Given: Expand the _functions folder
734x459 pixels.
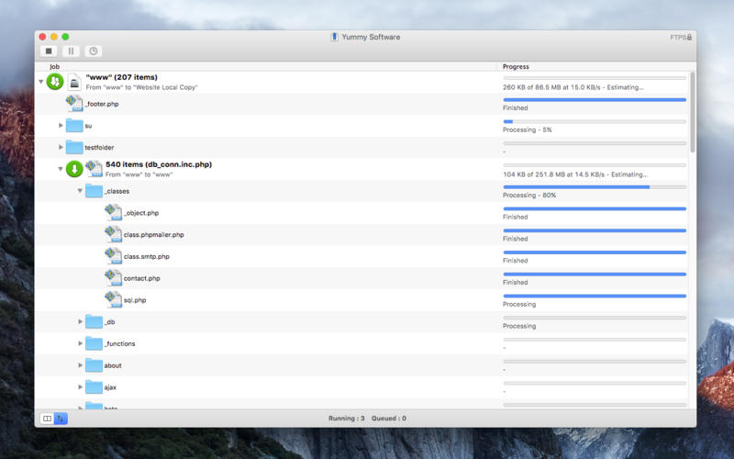Looking at the screenshot, I should click(81, 344).
